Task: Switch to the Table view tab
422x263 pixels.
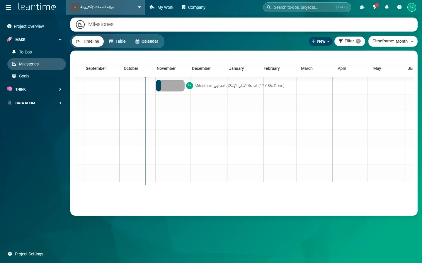Action: (x=117, y=41)
